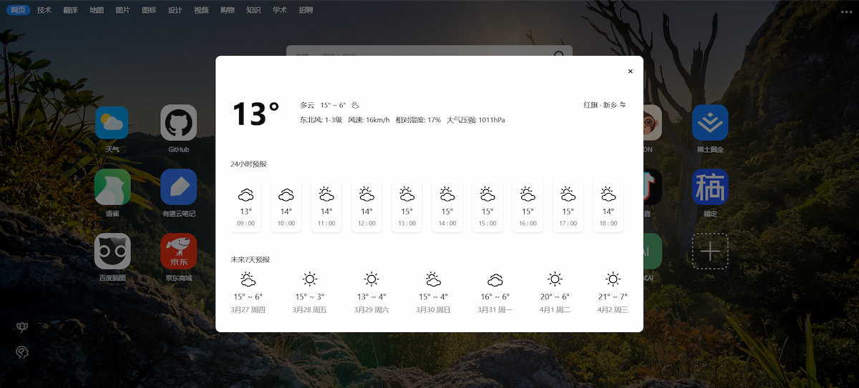Open the 设计 tab
859x388 pixels.
[175, 11]
